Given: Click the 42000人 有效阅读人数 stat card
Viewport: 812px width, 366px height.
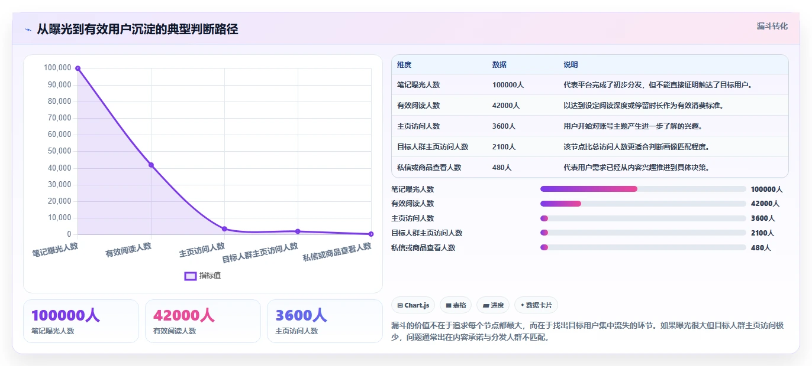Looking at the screenshot, I should (203, 321).
